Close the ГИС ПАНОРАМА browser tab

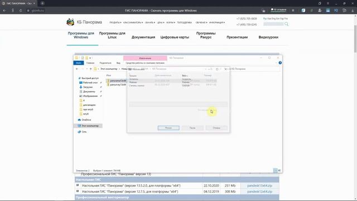pyautogui.click(x=34, y=3)
